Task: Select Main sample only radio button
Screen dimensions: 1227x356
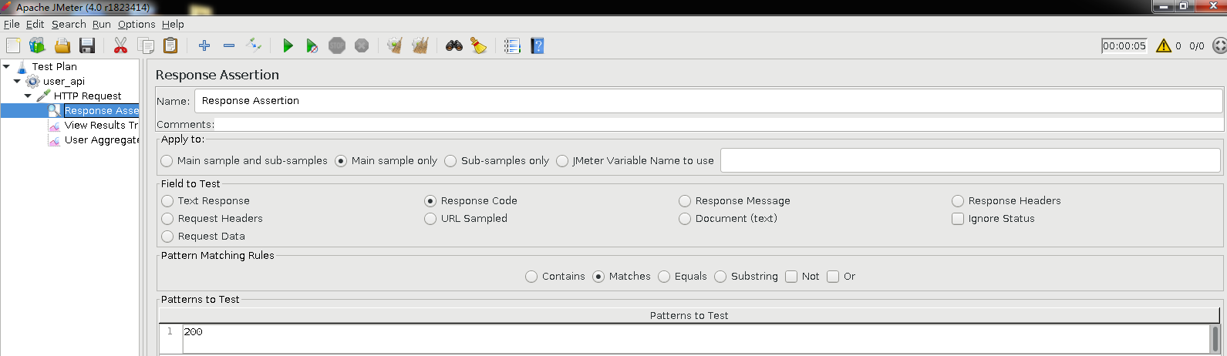Action: tap(386, 161)
